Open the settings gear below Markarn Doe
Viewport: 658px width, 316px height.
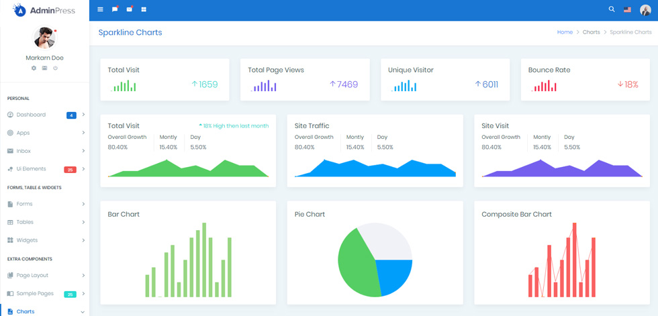(34, 68)
